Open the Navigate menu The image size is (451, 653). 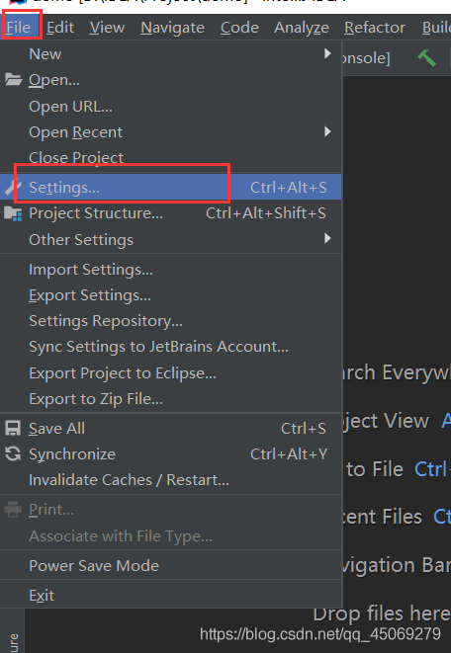(x=172, y=28)
